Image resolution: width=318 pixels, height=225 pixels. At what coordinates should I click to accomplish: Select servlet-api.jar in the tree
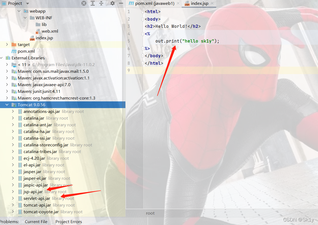[37, 198]
